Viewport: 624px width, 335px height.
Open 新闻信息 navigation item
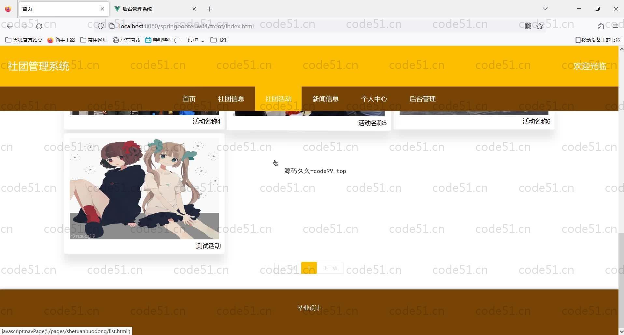tap(326, 99)
